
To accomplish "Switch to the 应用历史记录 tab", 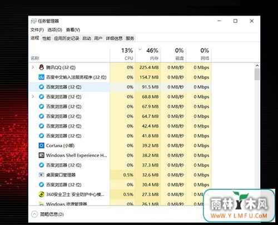I will pyautogui.click(x=67, y=38).
